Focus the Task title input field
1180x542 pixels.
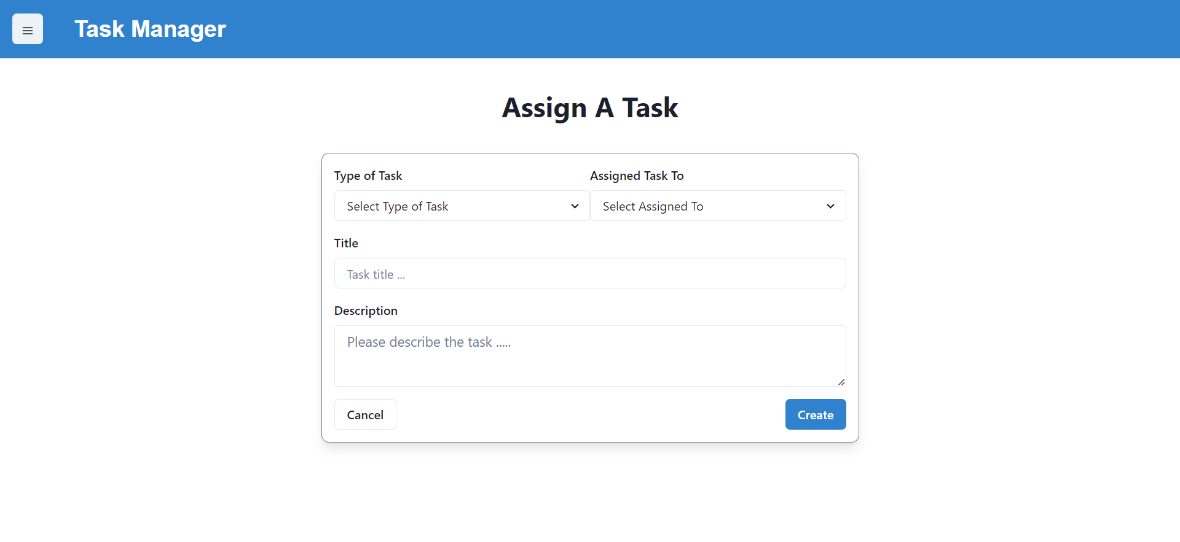(590, 273)
